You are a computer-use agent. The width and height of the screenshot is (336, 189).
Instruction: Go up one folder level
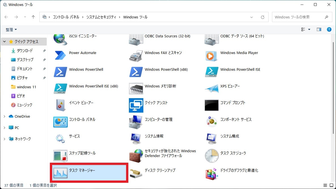(x=33, y=17)
